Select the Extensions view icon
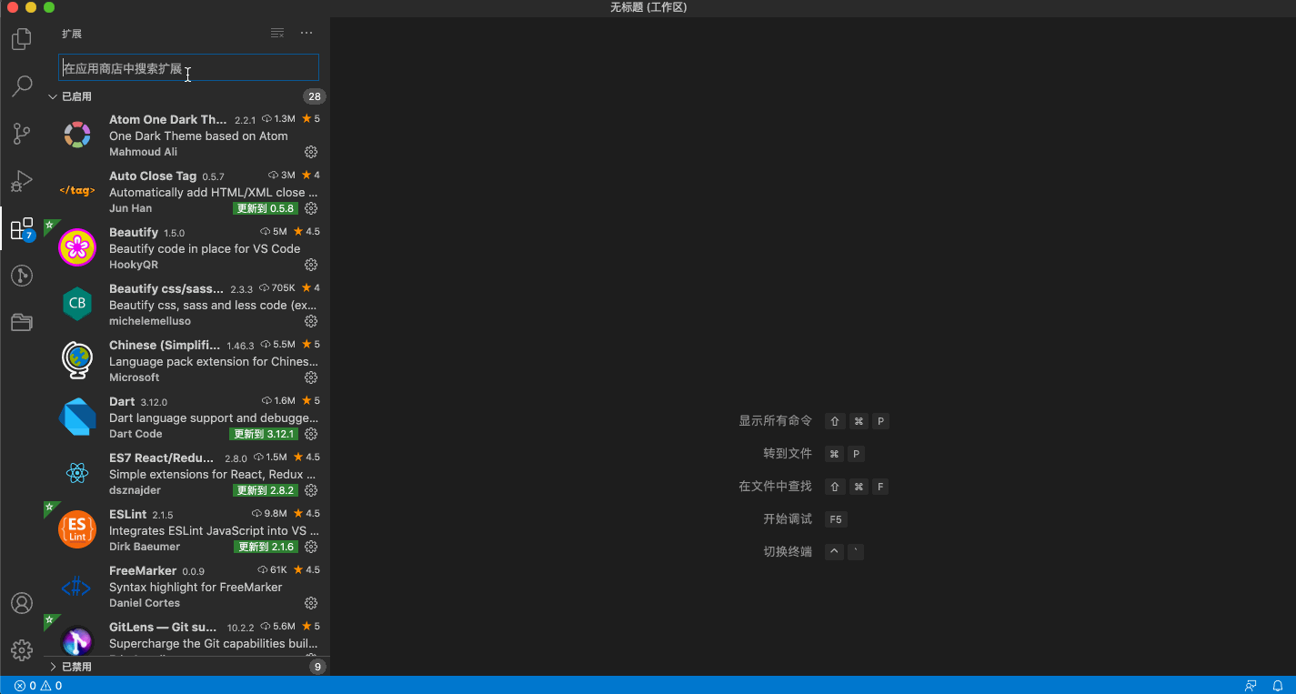The image size is (1296, 694). coord(22,228)
